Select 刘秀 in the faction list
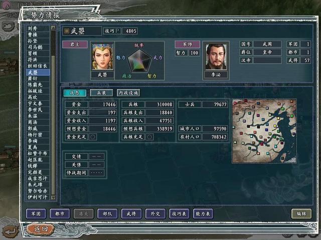Image resolution: width=321 pixels, height=240 pixels. point(38,28)
